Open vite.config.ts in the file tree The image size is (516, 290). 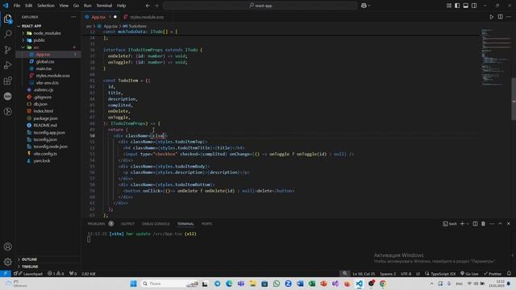(x=45, y=154)
